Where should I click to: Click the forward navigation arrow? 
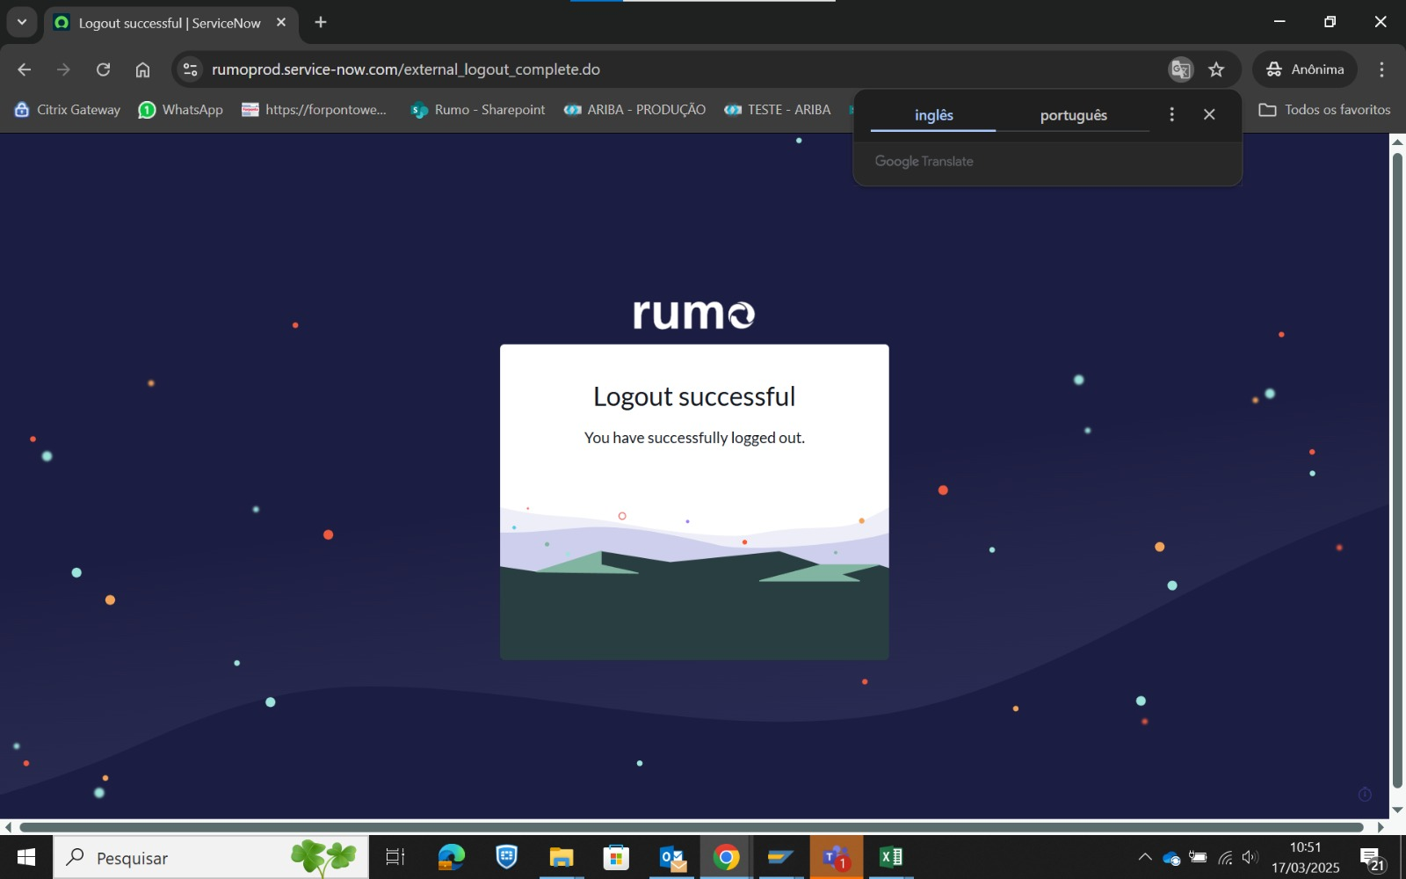coord(63,69)
